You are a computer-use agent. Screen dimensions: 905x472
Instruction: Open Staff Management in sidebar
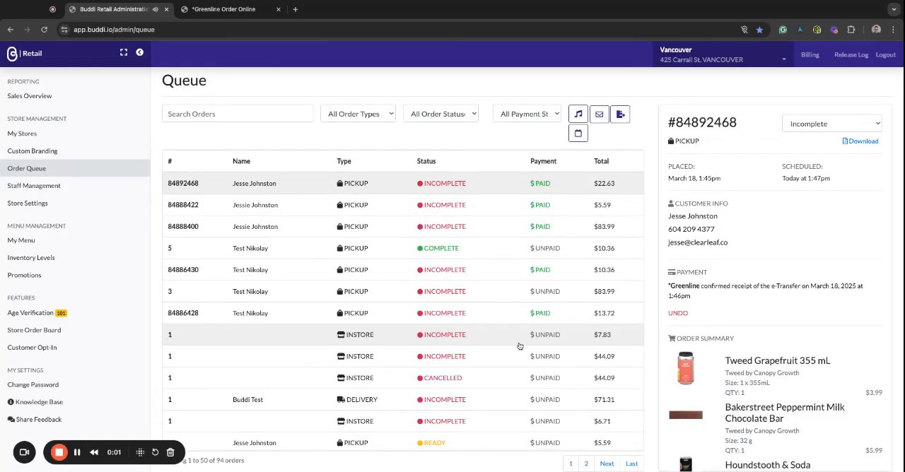(34, 186)
